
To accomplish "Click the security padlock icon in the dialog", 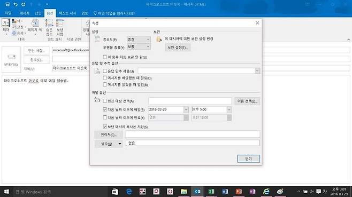I will pyautogui.click(x=159, y=40).
